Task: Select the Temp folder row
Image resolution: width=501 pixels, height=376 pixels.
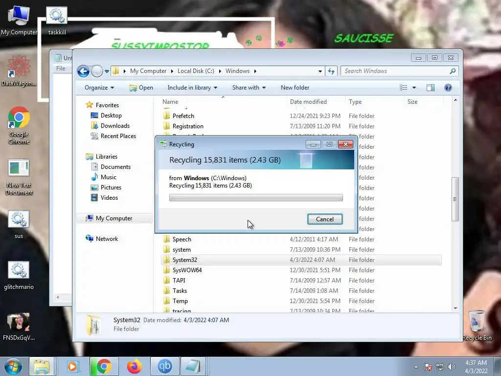Action: click(301, 301)
